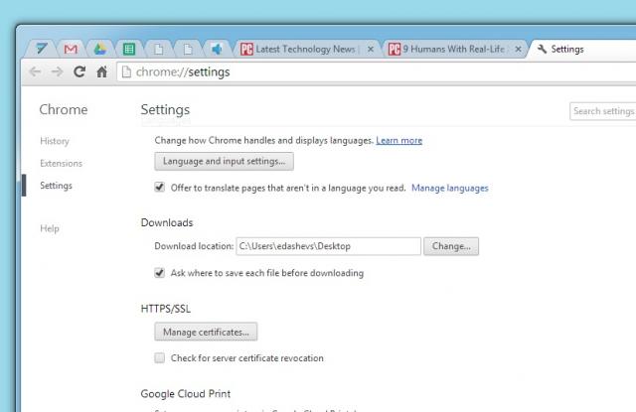Open the Manage languages link
636x412 pixels.
449,188
